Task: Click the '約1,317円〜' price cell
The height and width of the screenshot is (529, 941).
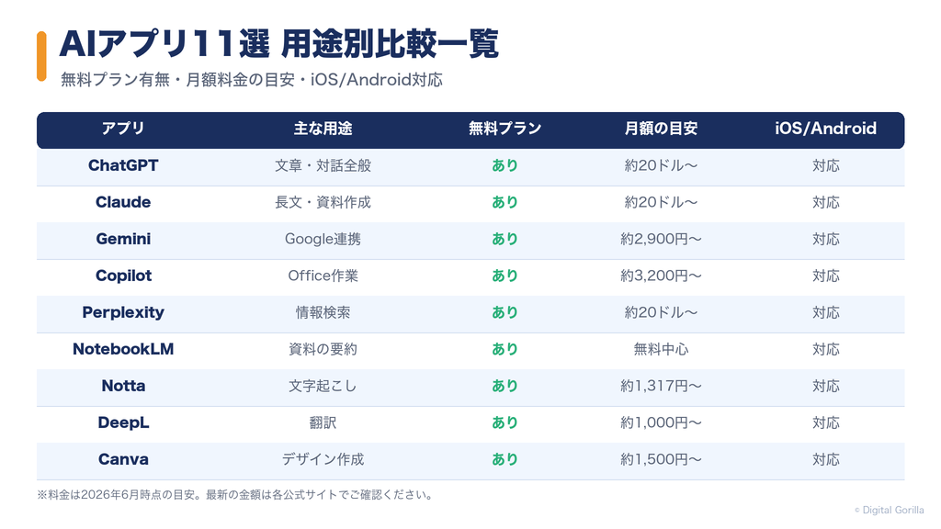Action: [x=661, y=387]
